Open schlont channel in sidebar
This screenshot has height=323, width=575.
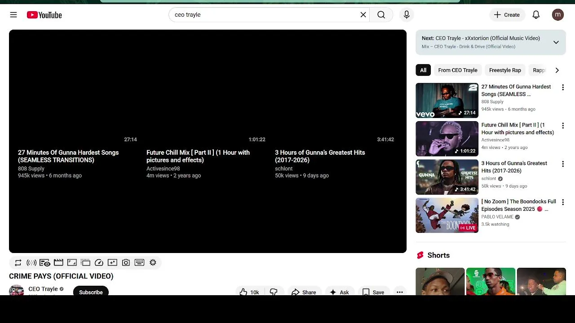click(x=489, y=179)
